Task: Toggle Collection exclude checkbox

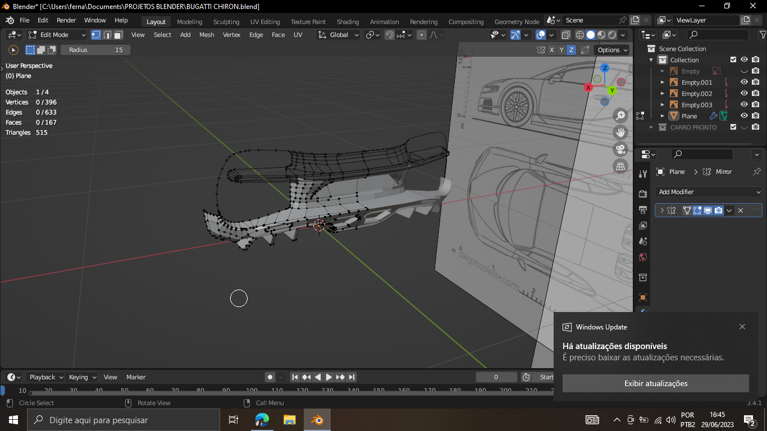Action: [733, 60]
